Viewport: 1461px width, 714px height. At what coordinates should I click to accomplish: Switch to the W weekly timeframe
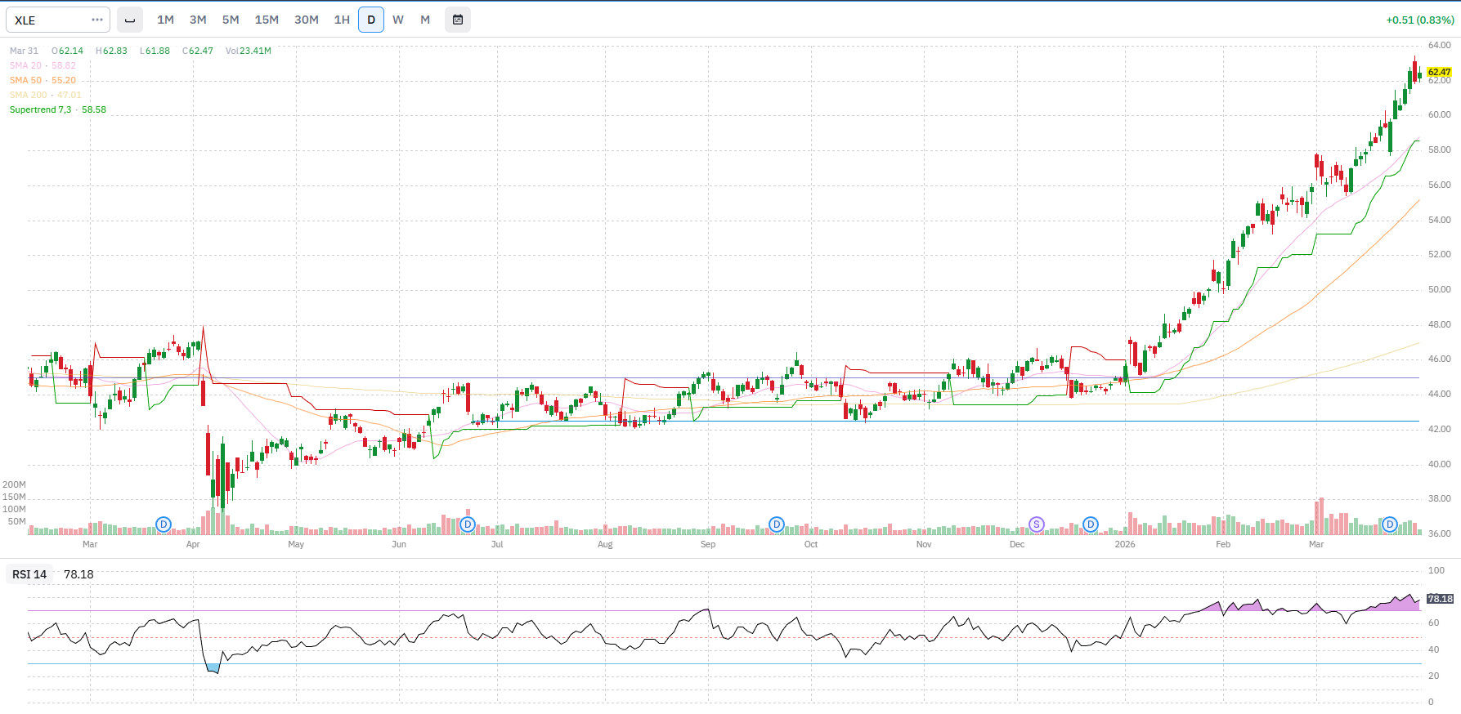point(398,20)
